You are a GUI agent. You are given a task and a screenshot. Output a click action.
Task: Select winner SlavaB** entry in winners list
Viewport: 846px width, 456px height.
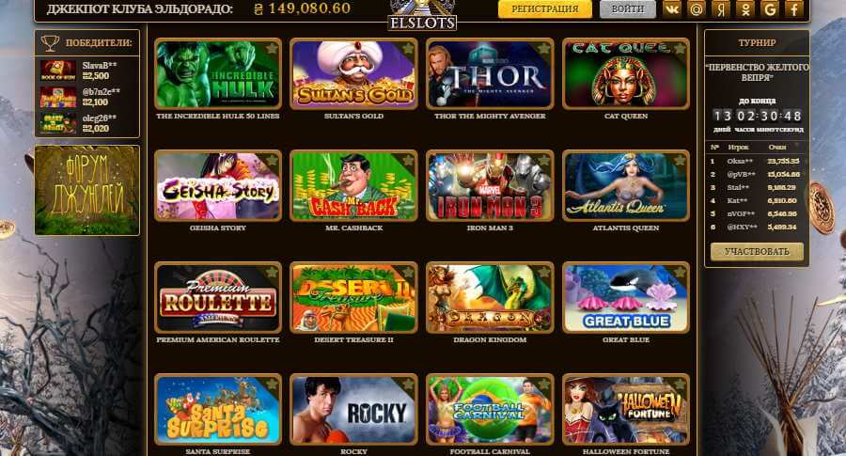coord(86,71)
